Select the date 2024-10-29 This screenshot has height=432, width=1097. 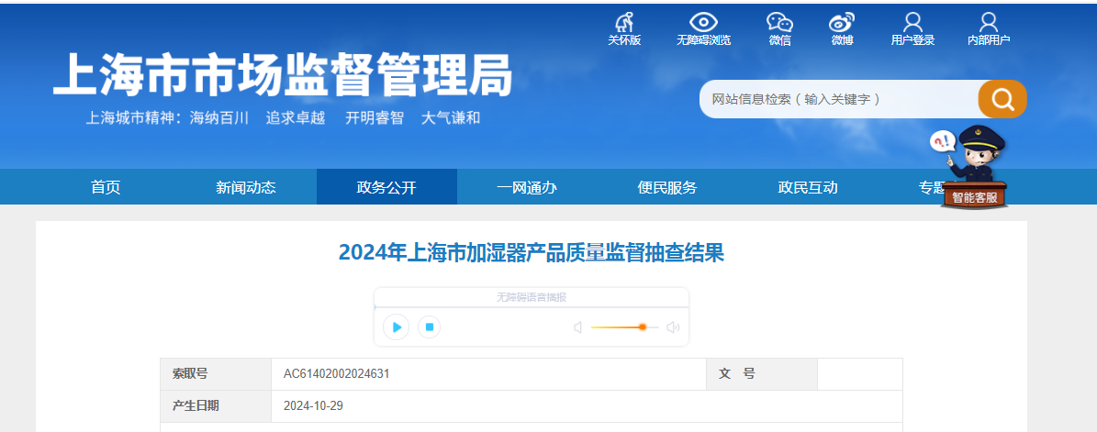tap(313, 406)
